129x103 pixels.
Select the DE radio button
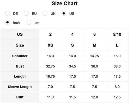[x=8, y=13]
